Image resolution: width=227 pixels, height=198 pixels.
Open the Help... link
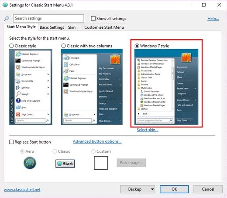point(213,19)
